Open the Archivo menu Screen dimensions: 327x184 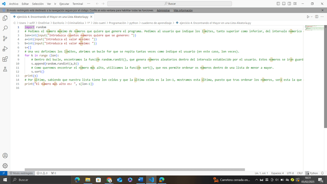click(13, 3)
